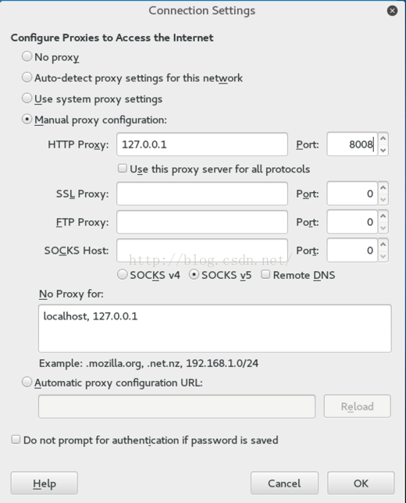Open Help for connection settings
406x503 pixels.
45,483
